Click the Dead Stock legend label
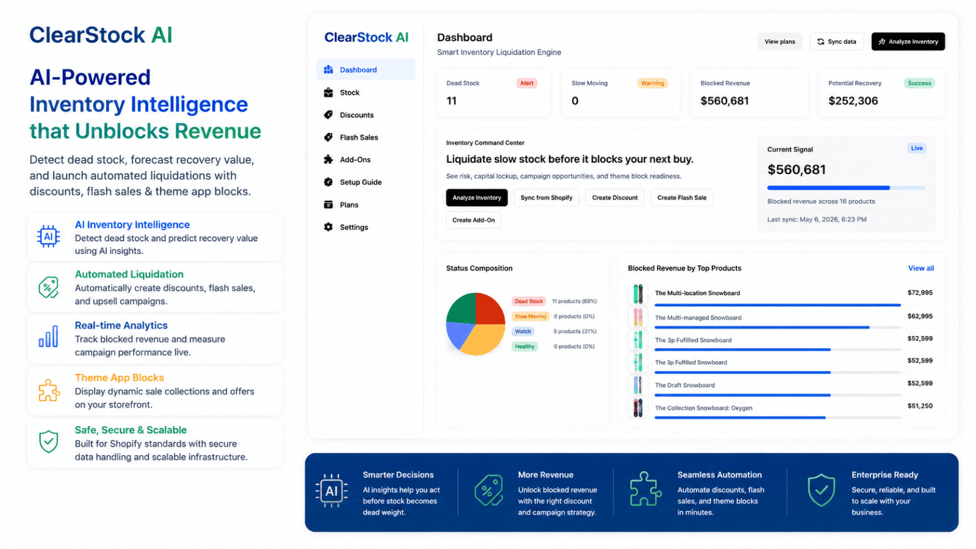This screenshot has width=976, height=549. tap(528, 301)
